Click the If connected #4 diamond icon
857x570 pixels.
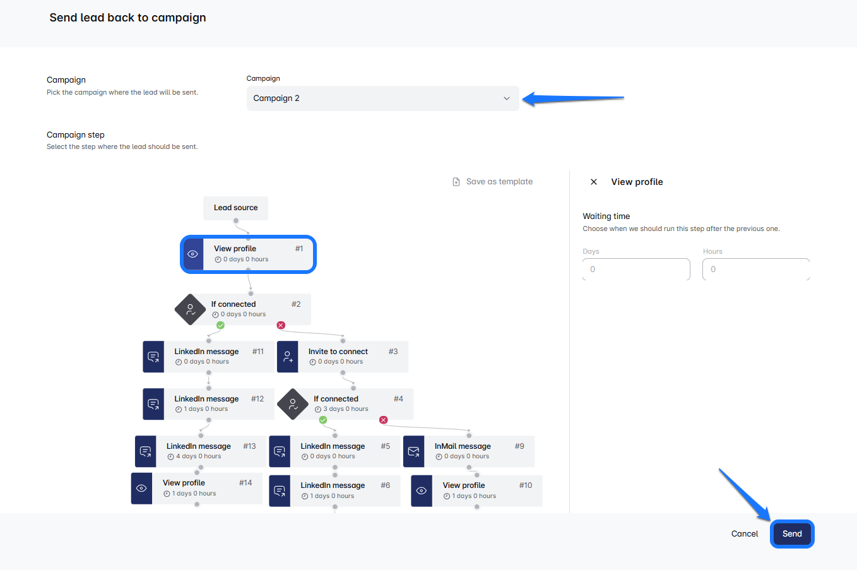(x=293, y=404)
